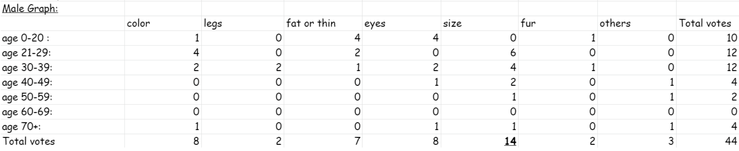Select the 'age 21-29:' row label
This screenshot has height=151, width=739.
coord(27,53)
